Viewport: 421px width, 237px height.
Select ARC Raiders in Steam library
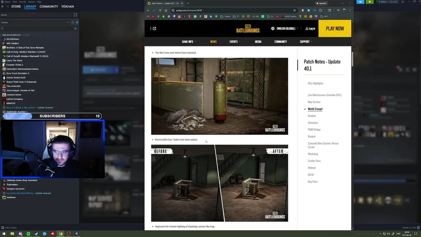(12, 43)
